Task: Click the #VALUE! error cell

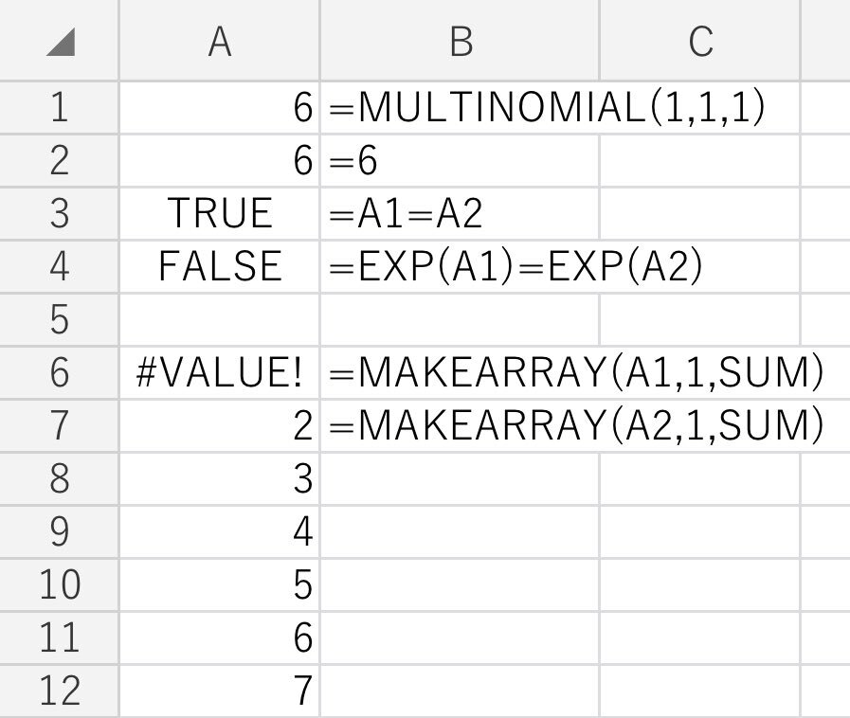Action: pyautogui.click(x=219, y=373)
